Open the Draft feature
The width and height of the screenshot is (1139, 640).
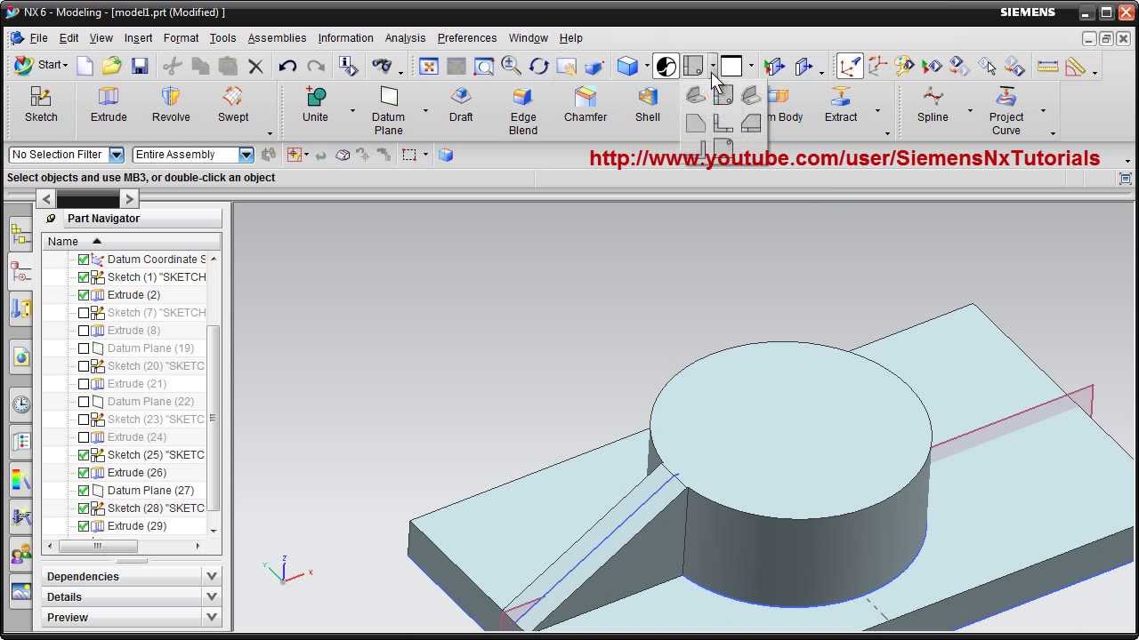coord(461,106)
